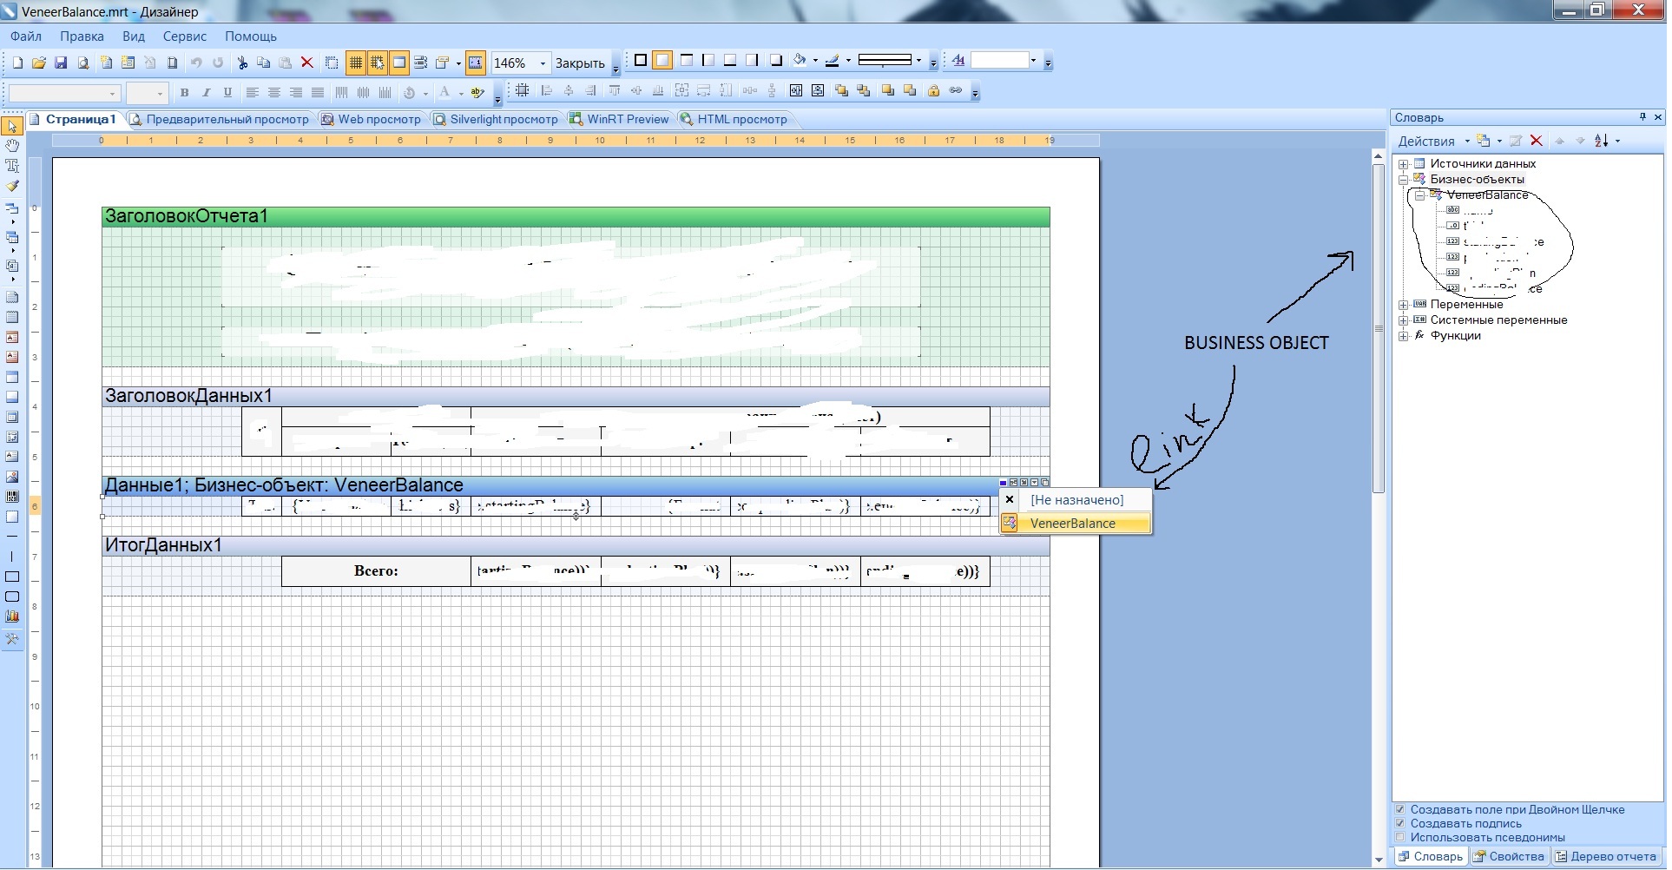Screen dimensions: 1672x870
Task: Click the Undo arrow icon
Action: tap(196, 63)
